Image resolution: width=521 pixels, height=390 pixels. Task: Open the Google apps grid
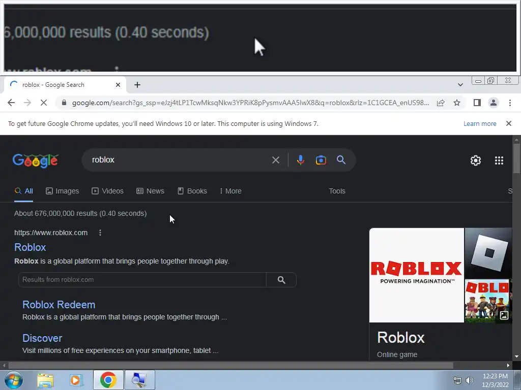[x=499, y=160]
